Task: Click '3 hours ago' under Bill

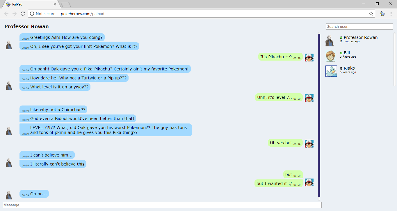Action: 348,57
